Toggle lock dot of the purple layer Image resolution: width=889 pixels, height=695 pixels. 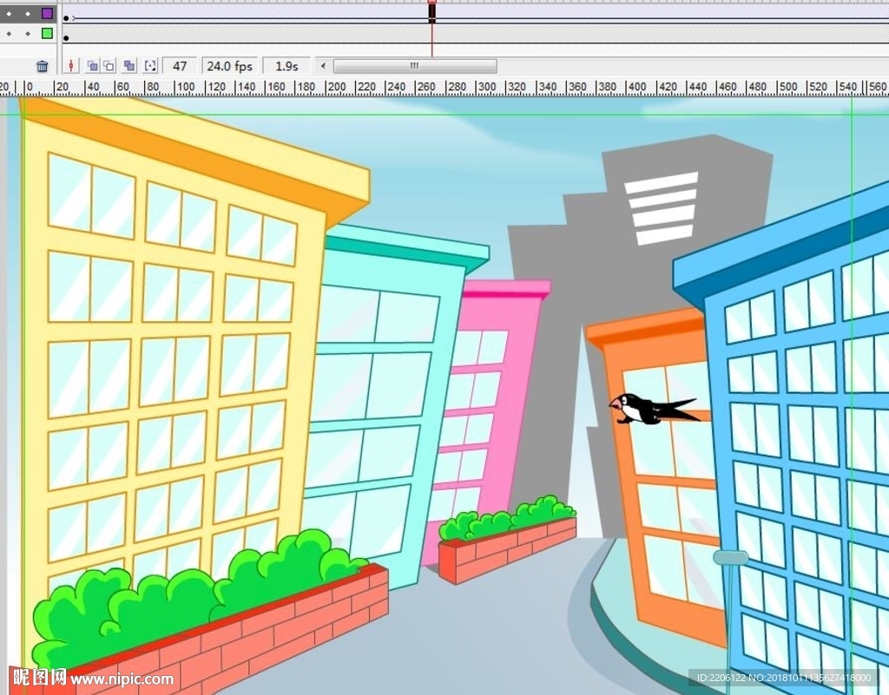pos(28,14)
